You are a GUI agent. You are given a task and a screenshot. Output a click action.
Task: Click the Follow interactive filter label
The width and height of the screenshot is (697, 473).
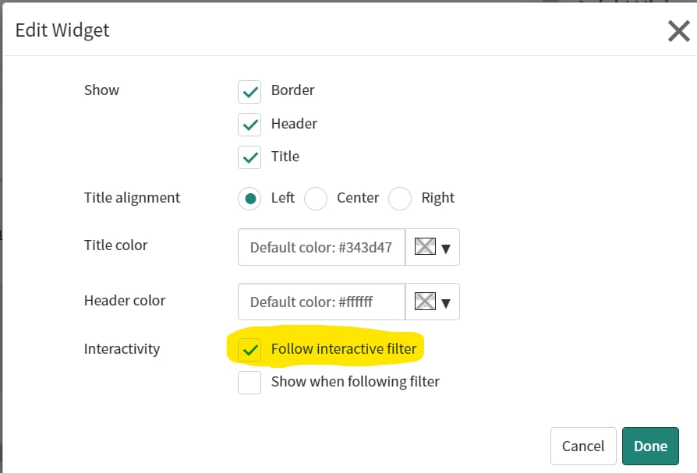click(344, 349)
